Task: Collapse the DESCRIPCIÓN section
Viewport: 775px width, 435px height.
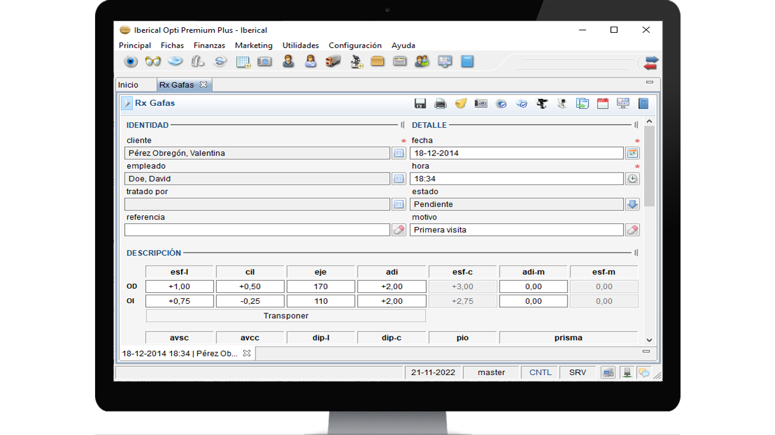Action: [636, 253]
